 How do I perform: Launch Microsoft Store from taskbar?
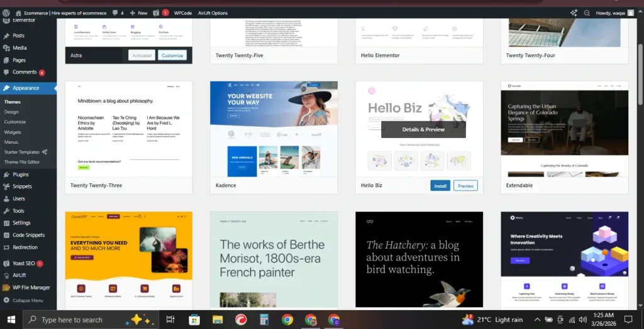[x=194, y=320]
